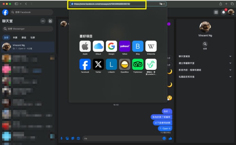This screenshot has width=236, height=145.
Task: Open the Apple favorite shortcut
Action: 85,46
